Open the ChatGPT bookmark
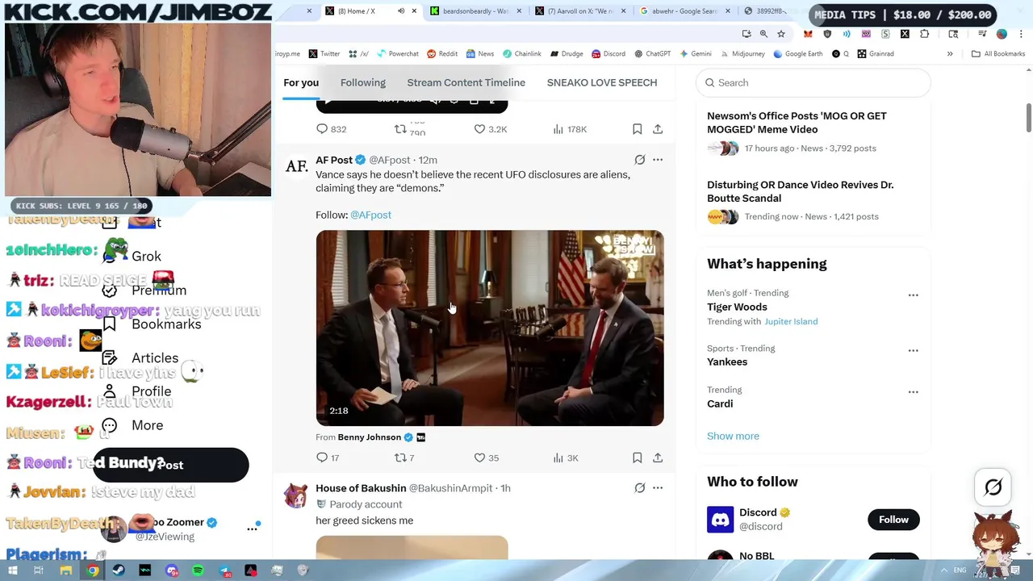1033x581 pixels. (652, 54)
